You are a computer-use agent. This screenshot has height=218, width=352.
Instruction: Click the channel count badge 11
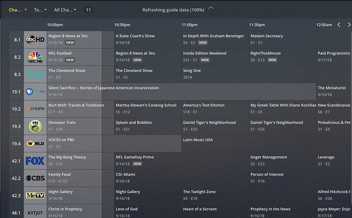coord(88,10)
